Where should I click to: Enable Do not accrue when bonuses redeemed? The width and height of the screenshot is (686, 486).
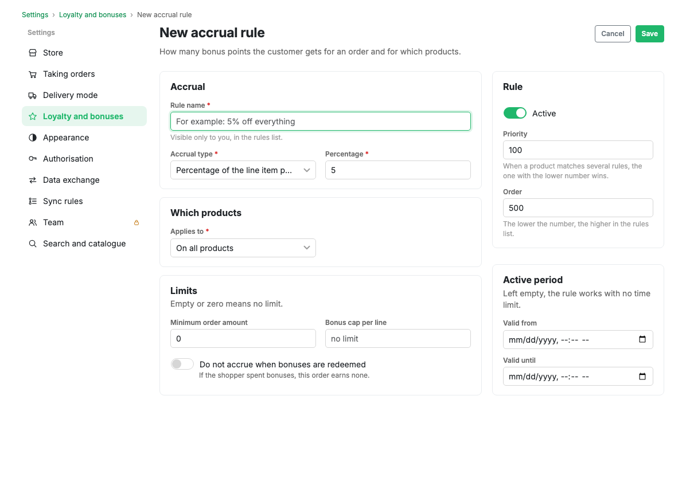point(182,364)
